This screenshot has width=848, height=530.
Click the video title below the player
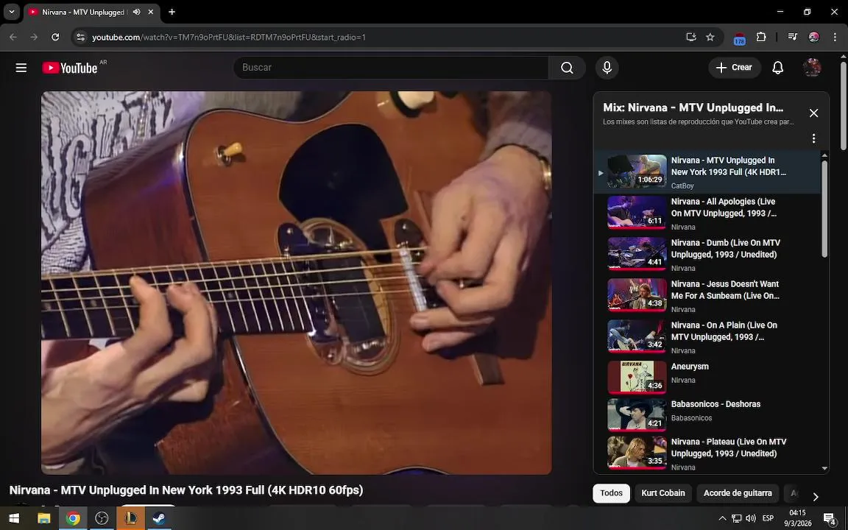(x=186, y=490)
